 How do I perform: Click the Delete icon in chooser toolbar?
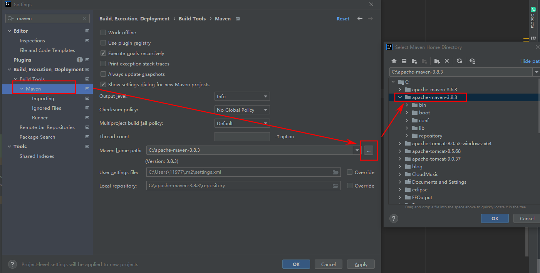point(447,61)
